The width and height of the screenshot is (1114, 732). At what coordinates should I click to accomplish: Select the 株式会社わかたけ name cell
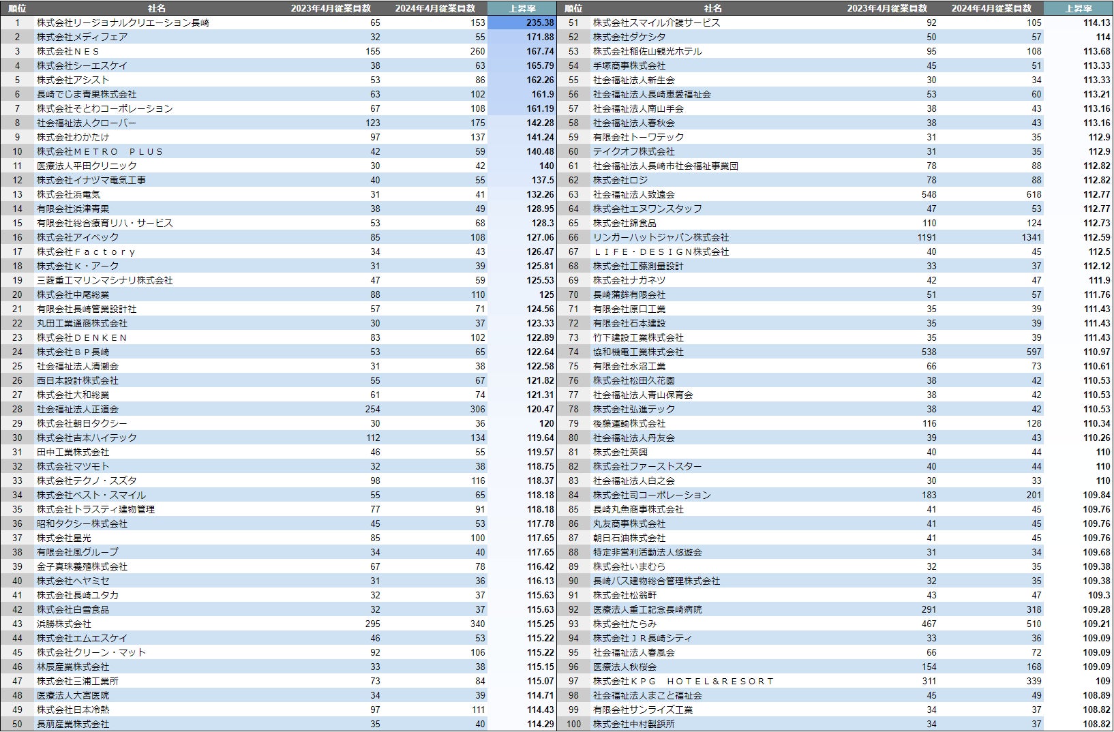(x=73, y=137)
